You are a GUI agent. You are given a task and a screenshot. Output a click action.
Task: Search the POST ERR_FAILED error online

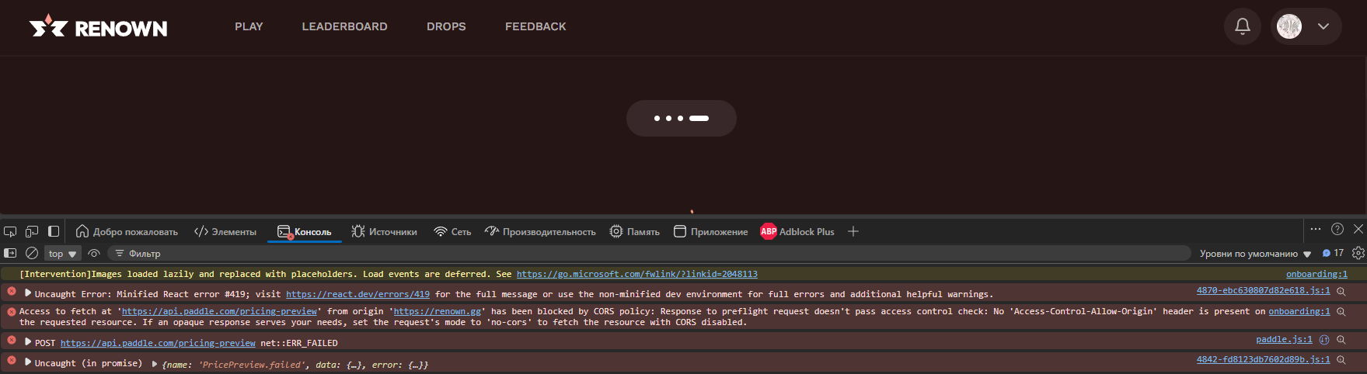[x=1341, y=339]
